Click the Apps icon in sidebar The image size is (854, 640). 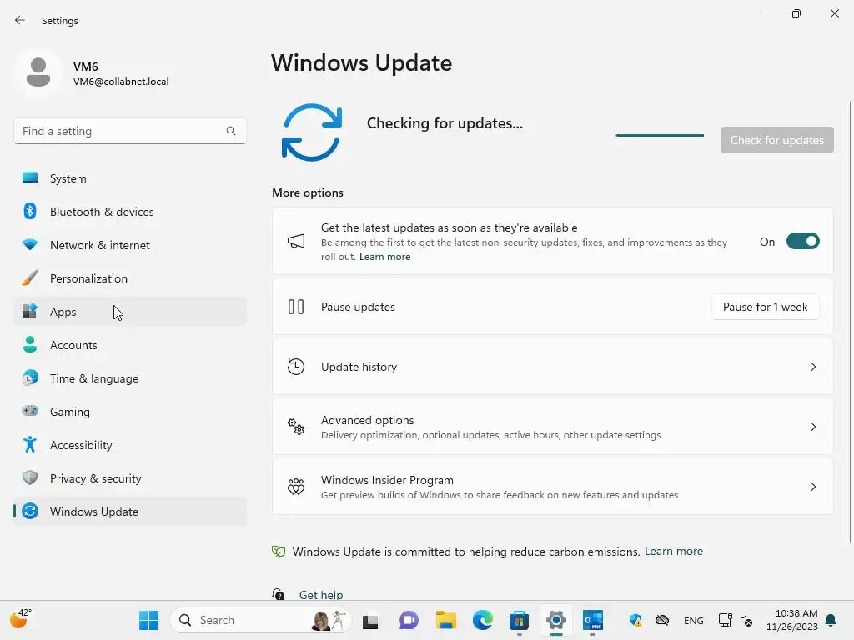pyautogui.click(x=30, y=311)
